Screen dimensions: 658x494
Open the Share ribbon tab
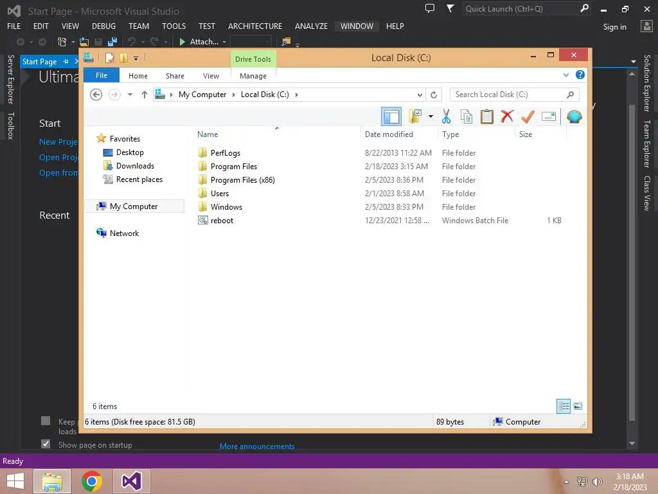point(175,76)
